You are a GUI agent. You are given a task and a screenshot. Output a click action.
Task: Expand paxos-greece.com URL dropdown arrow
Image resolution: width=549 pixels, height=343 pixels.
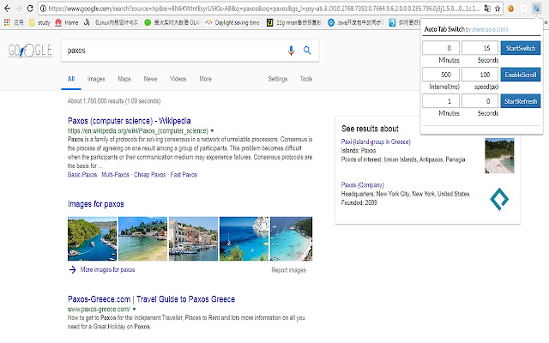tap(134, 310)
